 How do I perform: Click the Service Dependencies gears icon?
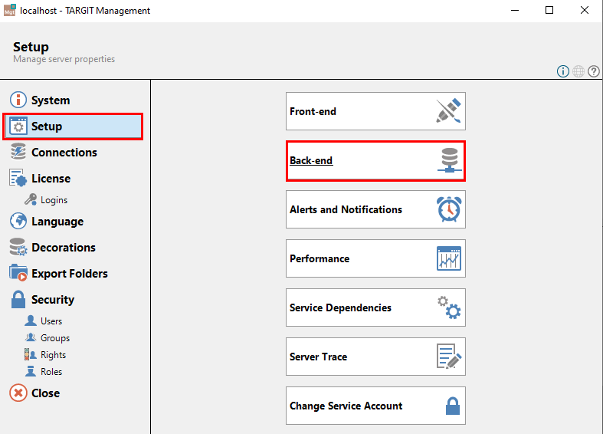coord(449,307)
